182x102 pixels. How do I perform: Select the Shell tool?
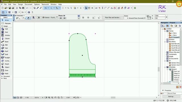(x=6, y=54)
